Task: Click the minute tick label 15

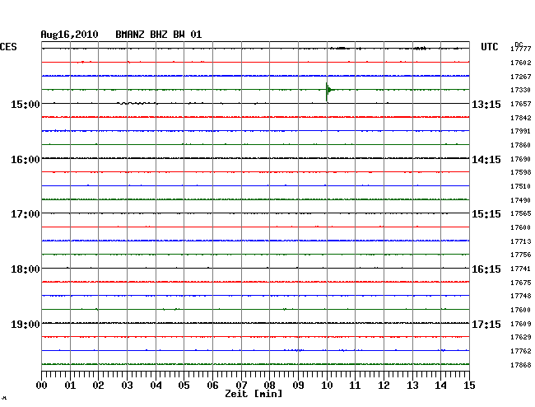Action: (469, 386)
